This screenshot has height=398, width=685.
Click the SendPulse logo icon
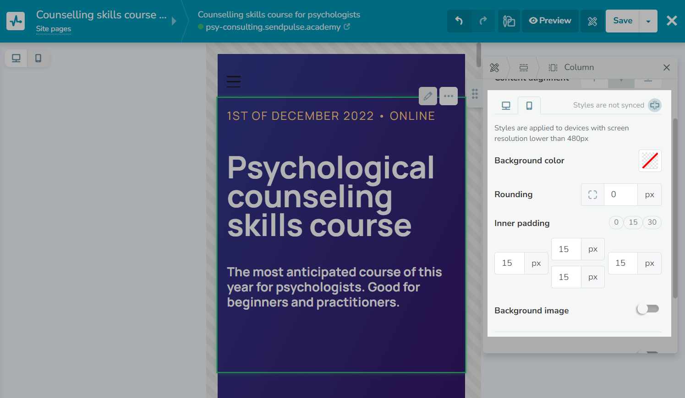(x=16, y=21)
